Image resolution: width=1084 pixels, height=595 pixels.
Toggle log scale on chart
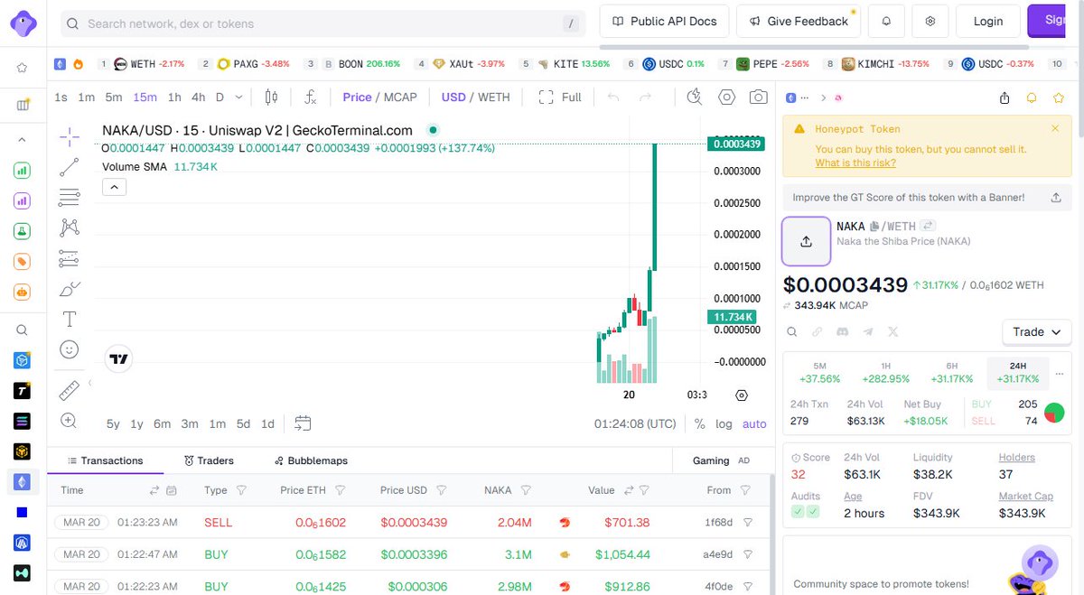(724, 423)
